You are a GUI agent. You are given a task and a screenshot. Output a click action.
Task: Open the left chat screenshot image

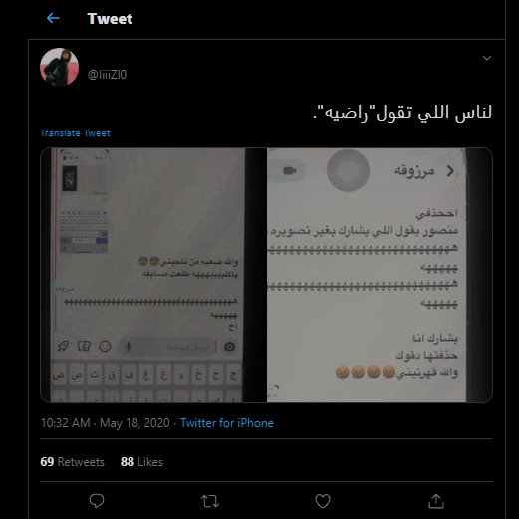point(153,275)
